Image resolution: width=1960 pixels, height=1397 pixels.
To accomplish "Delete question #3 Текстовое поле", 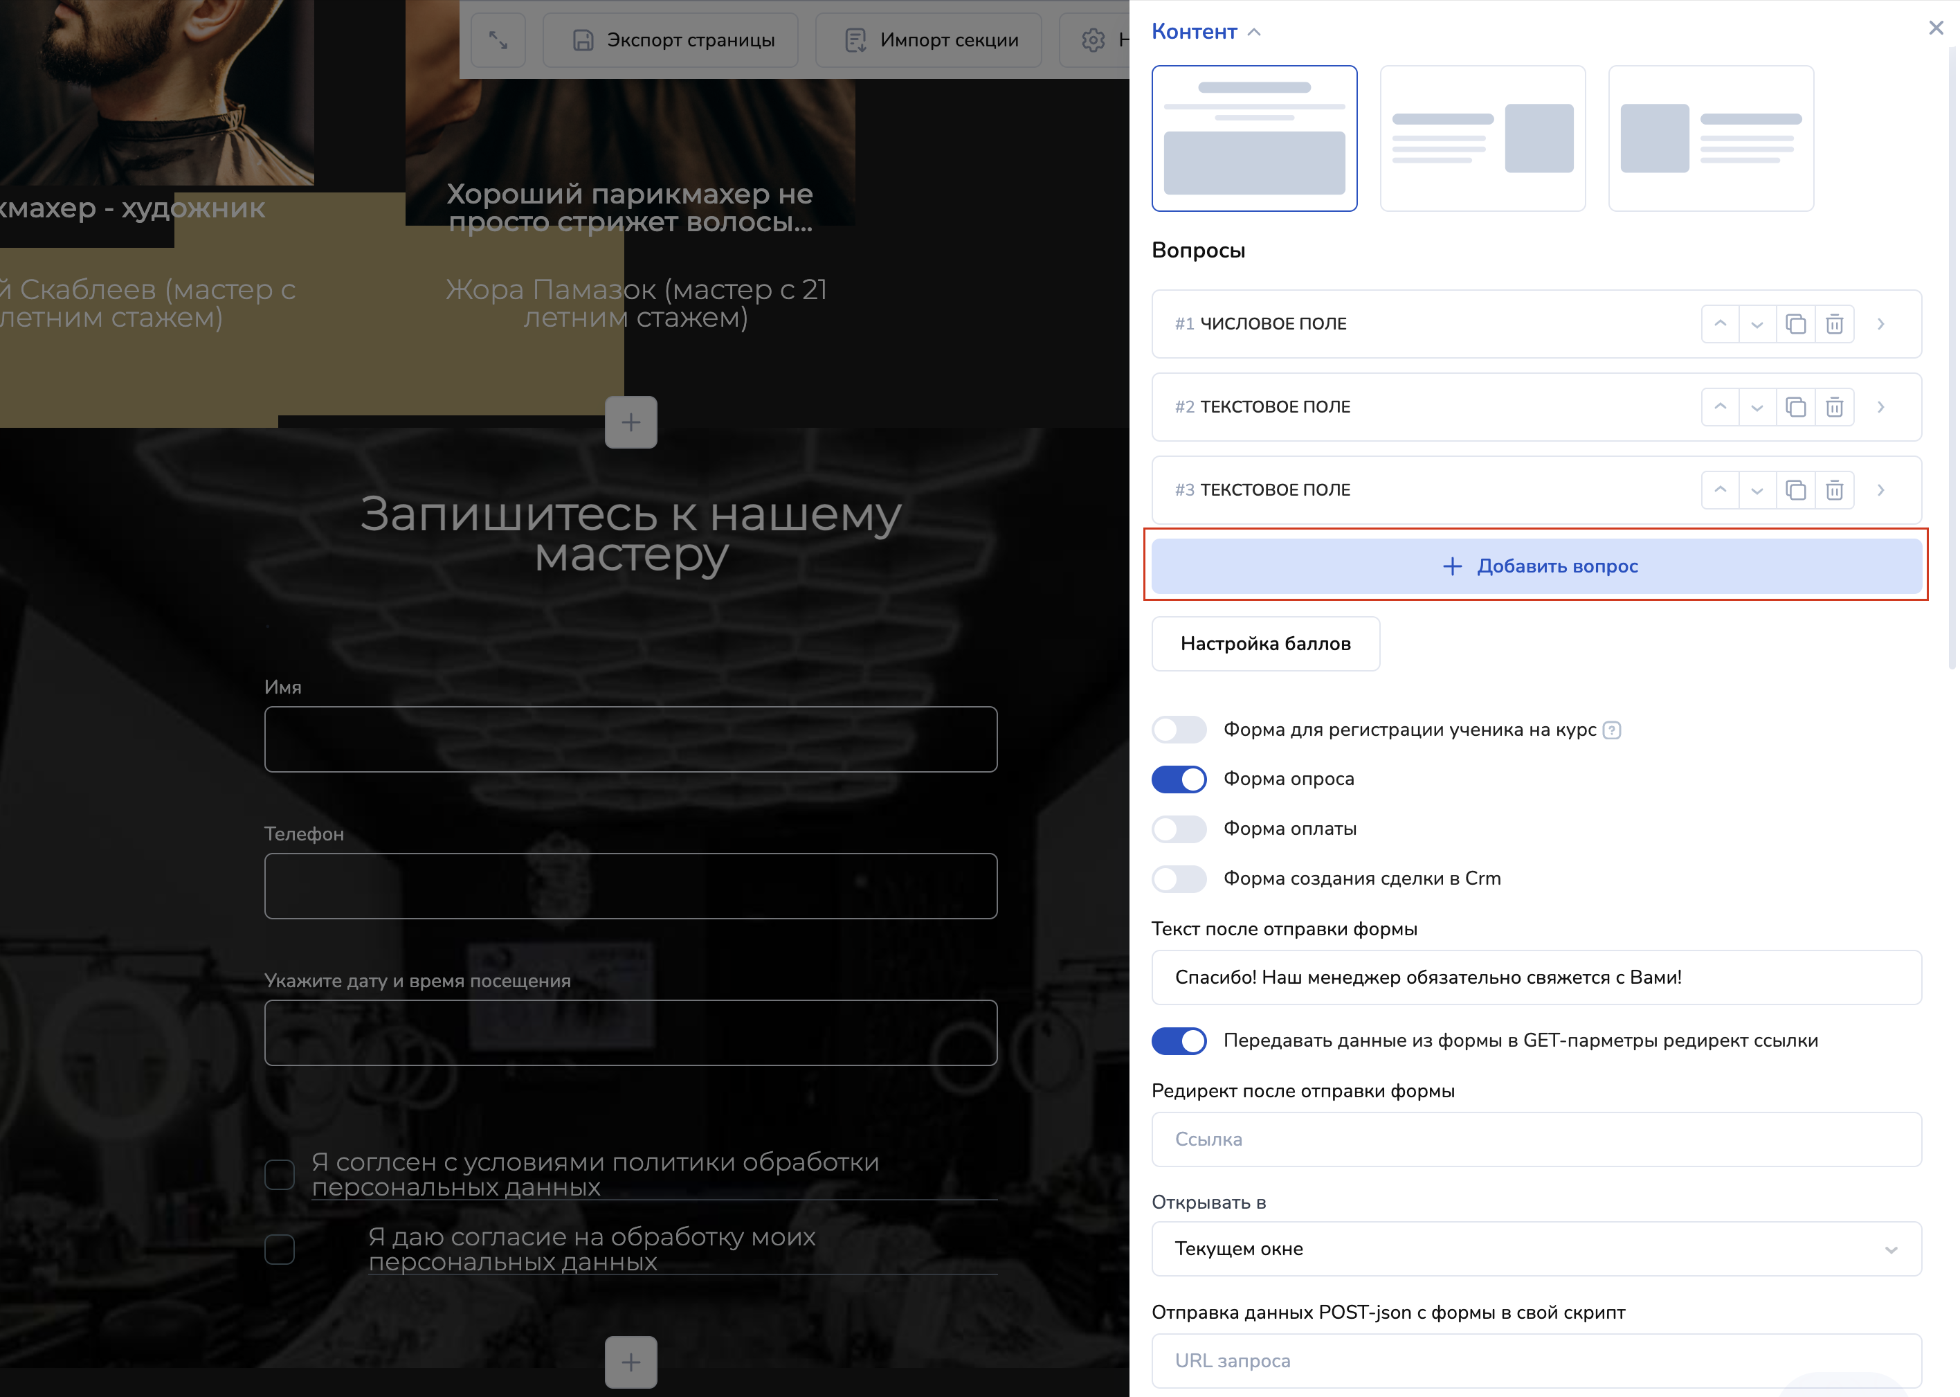I will 1833,490.
